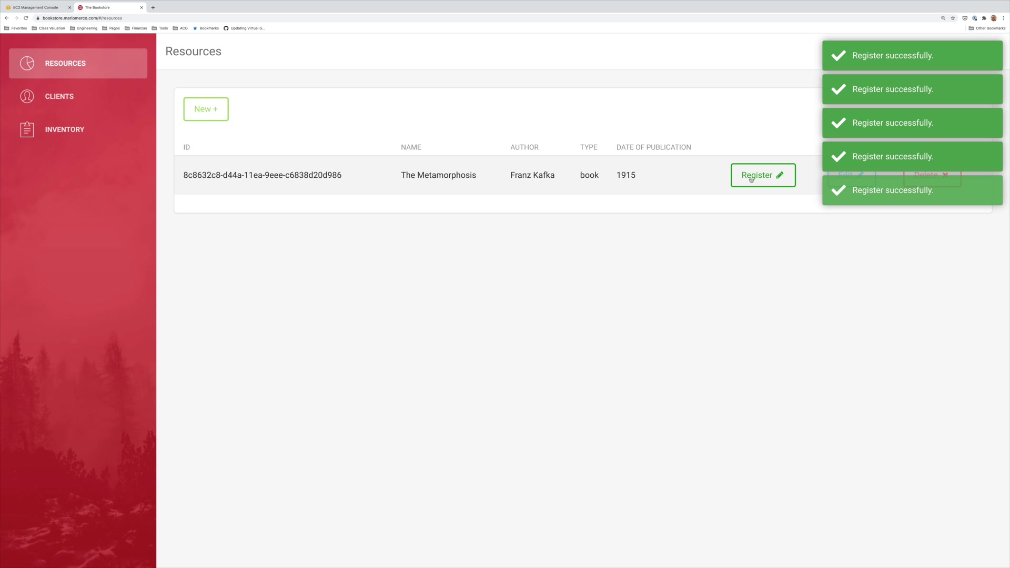Open the Inventory sidebar section

pos(64,129)
